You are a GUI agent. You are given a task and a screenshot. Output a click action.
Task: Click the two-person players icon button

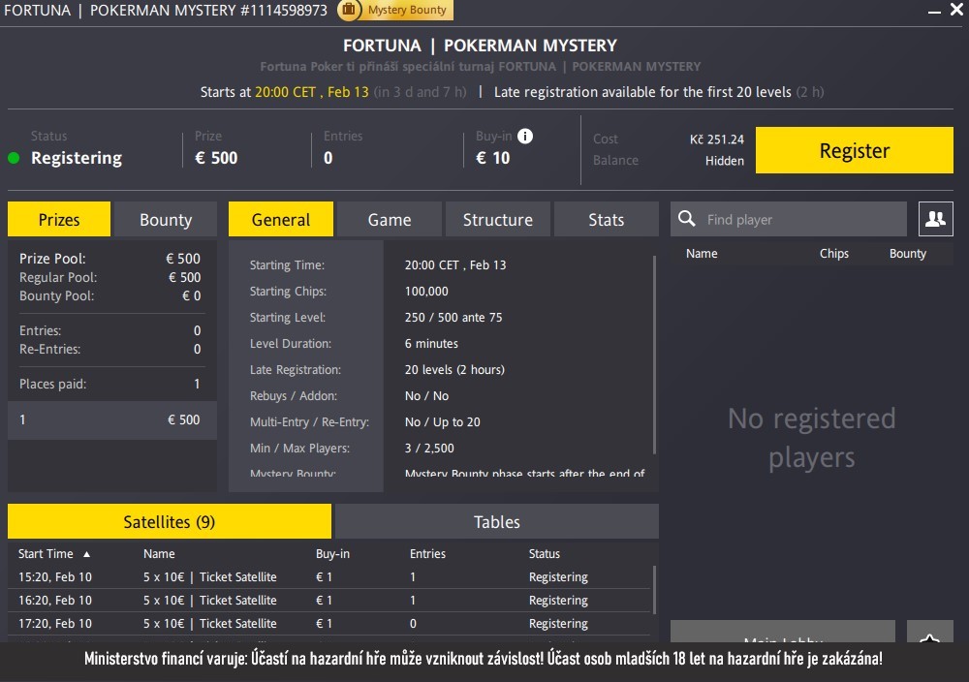936,219
